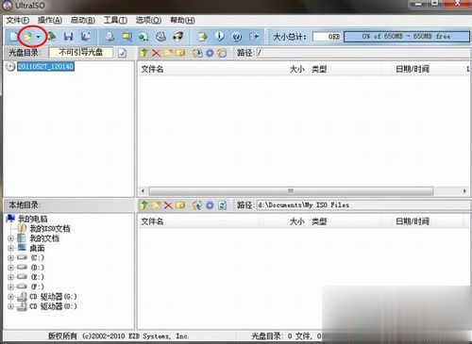Image resolution: width=472 pixels, height=344 pixels.
Task: Click the 不可引导光盘 disc type field
Action: (81, 53)
